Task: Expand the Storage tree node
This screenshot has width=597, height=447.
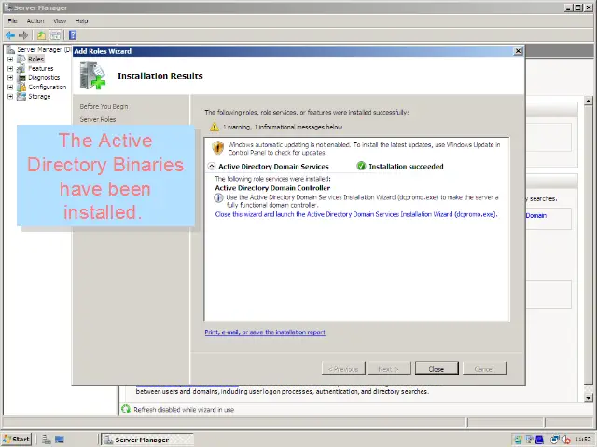Action: pyautogui.click(x=10, y=97)
